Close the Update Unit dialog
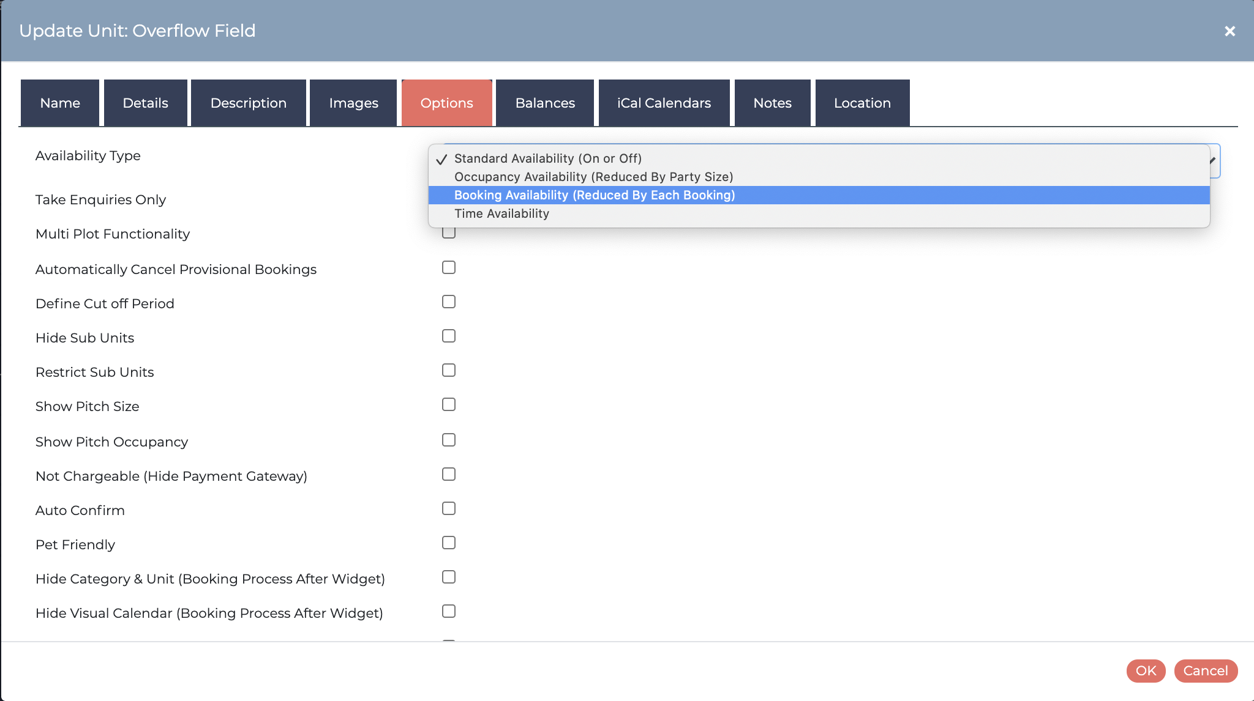Image resolution: width=1254 pixels, height=701 pixels. pos(1230,31)
